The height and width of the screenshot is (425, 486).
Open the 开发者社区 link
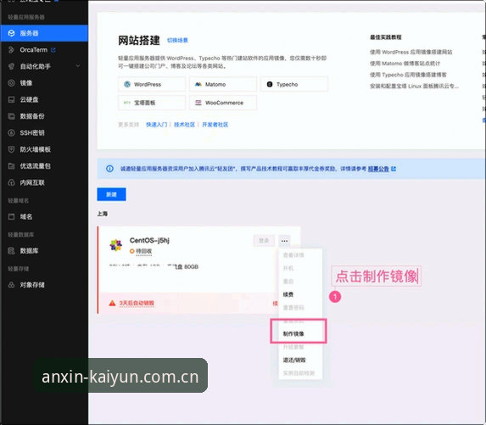pos(215,125)
